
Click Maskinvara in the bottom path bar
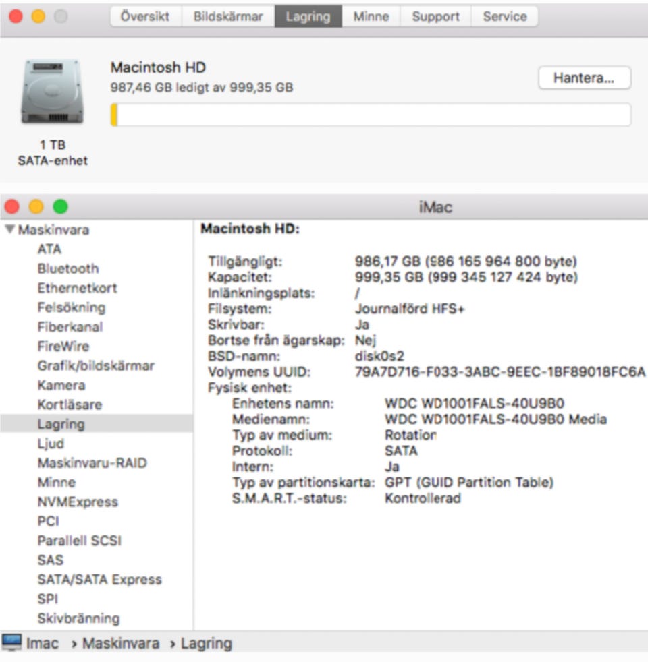tap(121, 644)
